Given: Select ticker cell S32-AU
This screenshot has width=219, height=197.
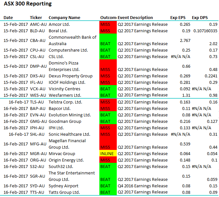Looking at the screenshot, I should [37, 167].
